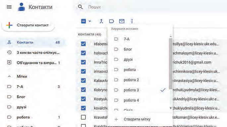Click the merge contacts icon
The image size is (227, 127).
(101, 21)
